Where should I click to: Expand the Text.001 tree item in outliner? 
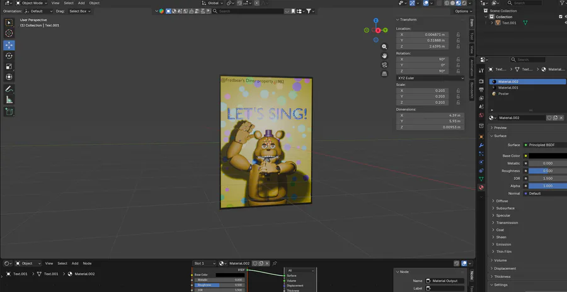pyautogui.click(x=492, y=23)
